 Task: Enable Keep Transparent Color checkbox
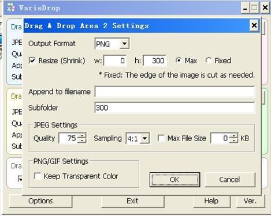coord(38,176)
